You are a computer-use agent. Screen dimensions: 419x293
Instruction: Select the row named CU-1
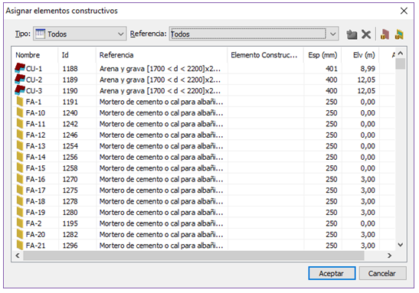coord(203,68)
